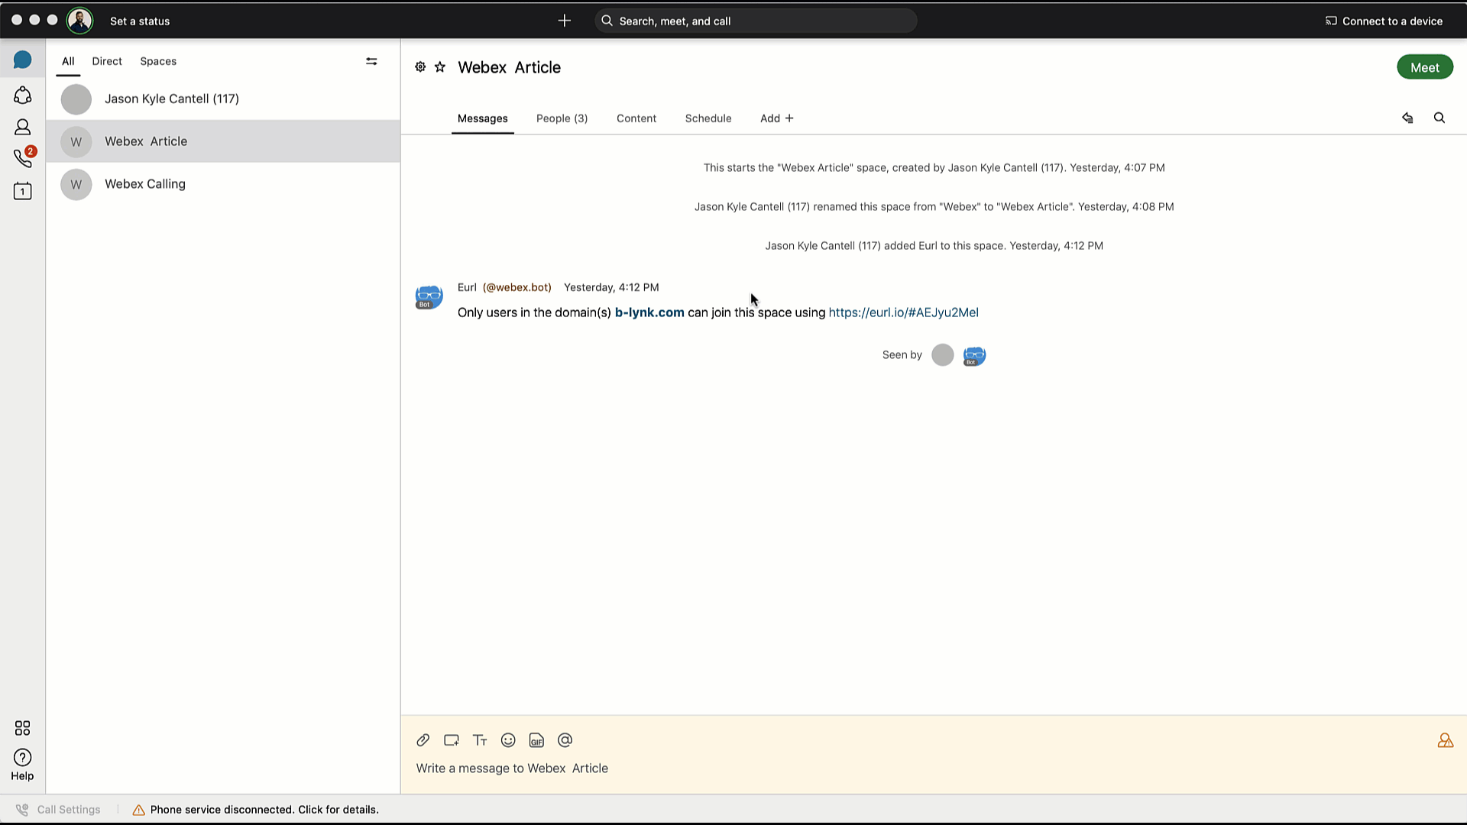The height and width of the screenshot is (825, 1467).
Task: Click Eurl bot avatar in message
Action: pyautogui.click(x=429, y=296)
